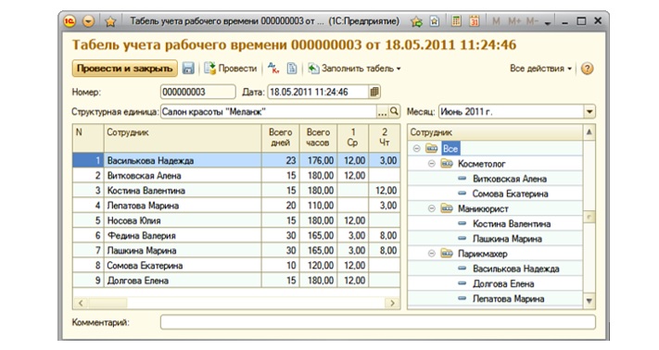Click the Комментарий input field
This screenshot has height=350, width=659.
tap(378, 322)
